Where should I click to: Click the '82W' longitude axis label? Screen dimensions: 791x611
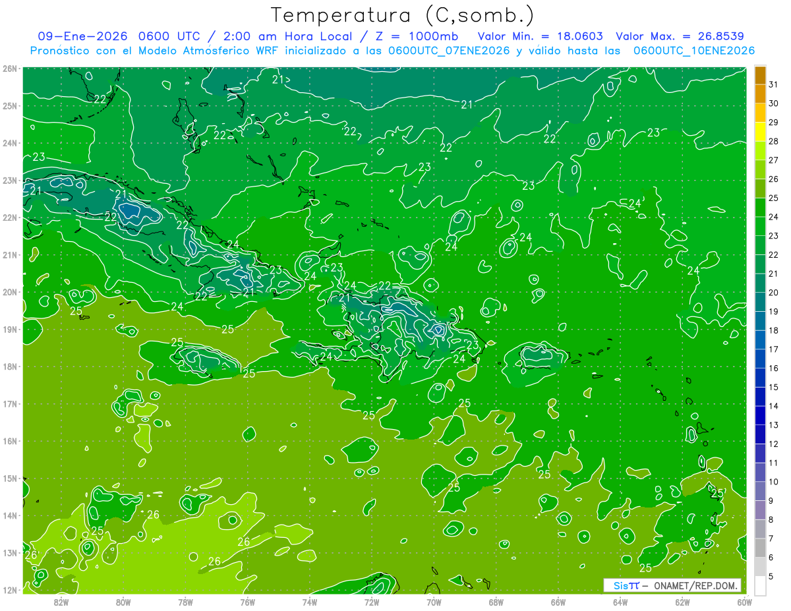pos(61,602)
